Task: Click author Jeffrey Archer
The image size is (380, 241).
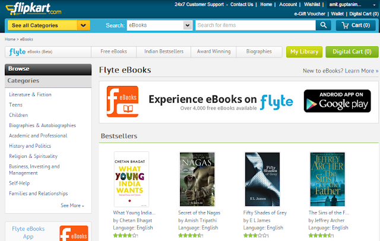Action: pyautogui.click(x=330, y=220)
